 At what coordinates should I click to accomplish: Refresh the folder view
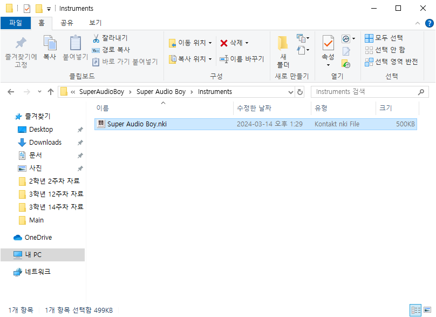point(300,92)
